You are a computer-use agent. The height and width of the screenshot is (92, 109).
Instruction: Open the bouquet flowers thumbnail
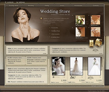(x=80, y=20)
